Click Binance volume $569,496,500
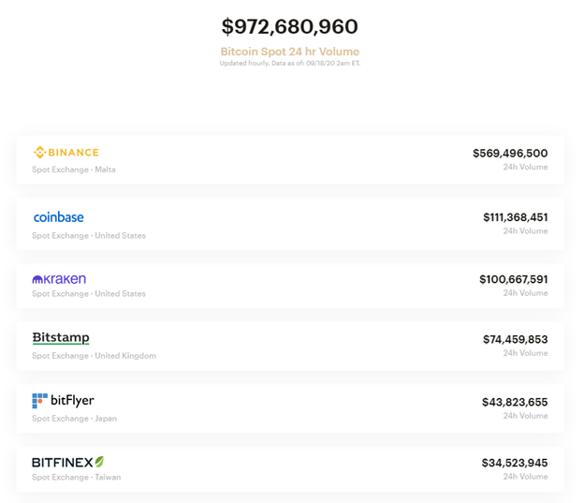Screen dimensions: 584x503 click(510, 154)
